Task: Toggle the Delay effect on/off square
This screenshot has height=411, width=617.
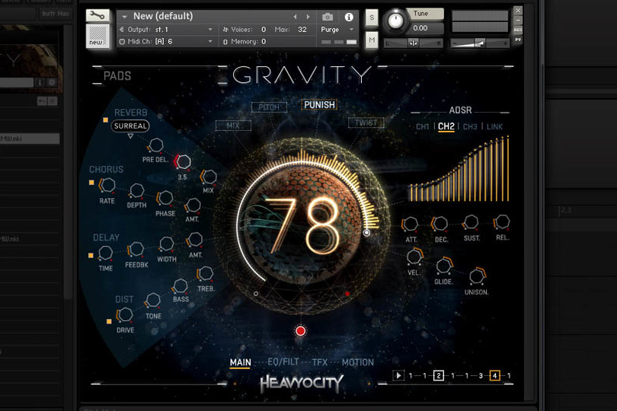Action: click(91, 255)
